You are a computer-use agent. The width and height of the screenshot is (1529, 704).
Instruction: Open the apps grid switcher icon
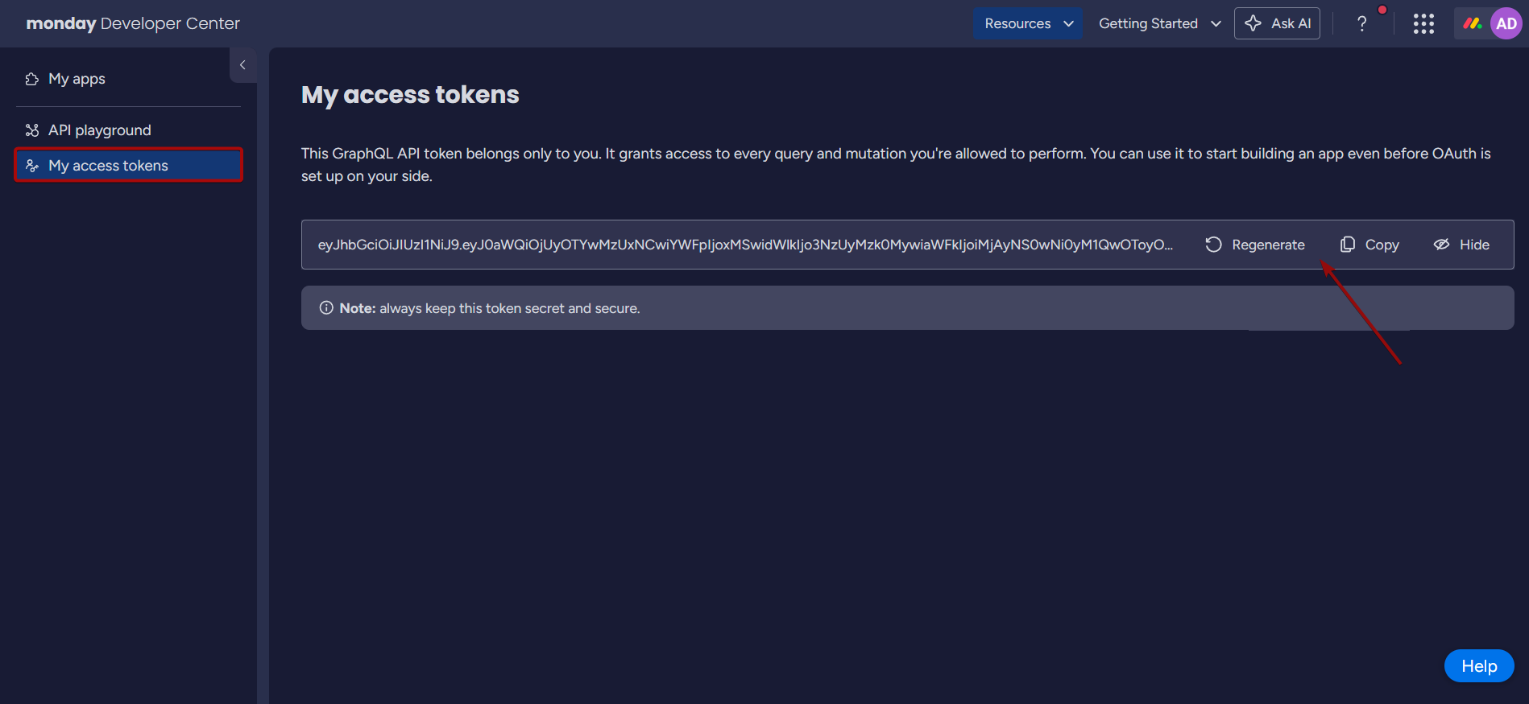click(x=1423, y=23)
